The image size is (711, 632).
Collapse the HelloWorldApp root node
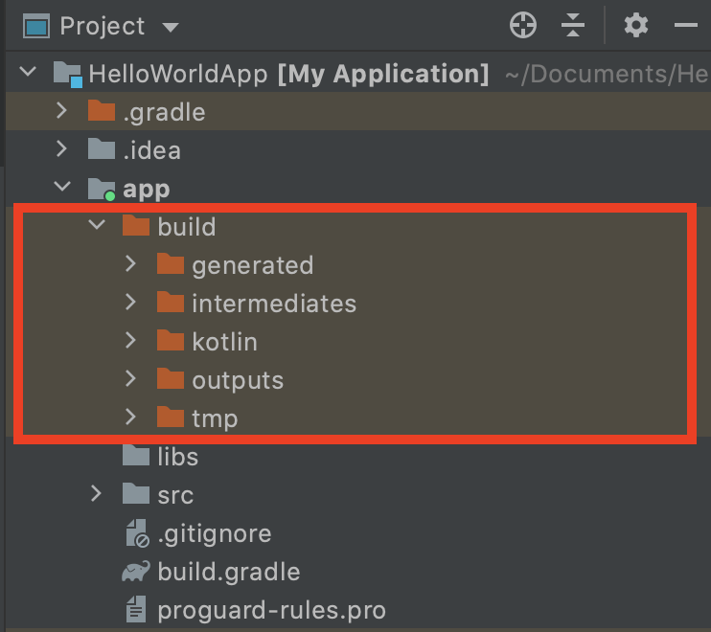click(28, 71)
